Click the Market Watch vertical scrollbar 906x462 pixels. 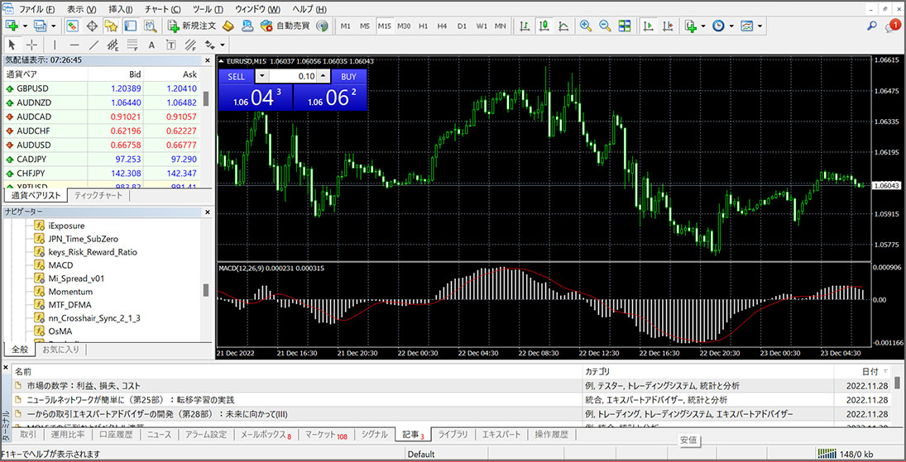pyautogui.click(x=206, y=98)
